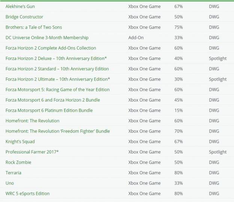Select Homefront 'Freedom Fighter' Bundle link
This screenshot has height=202, width=234.
pyautogui.click(x=58, y=131)
